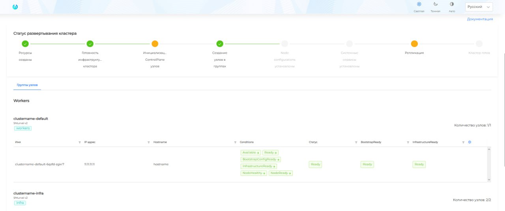Image resolution: width=505 pixels, height=211 pixels.
Task: Enable the Темная dark theme
Action: tap(436, 7)
